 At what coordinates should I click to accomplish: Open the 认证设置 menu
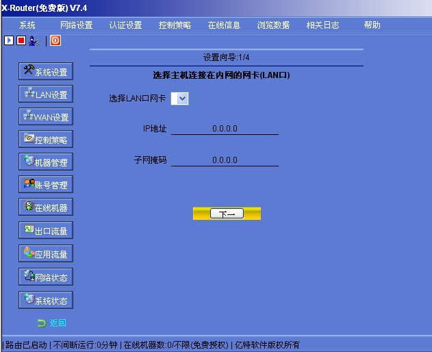pos(126,25)
